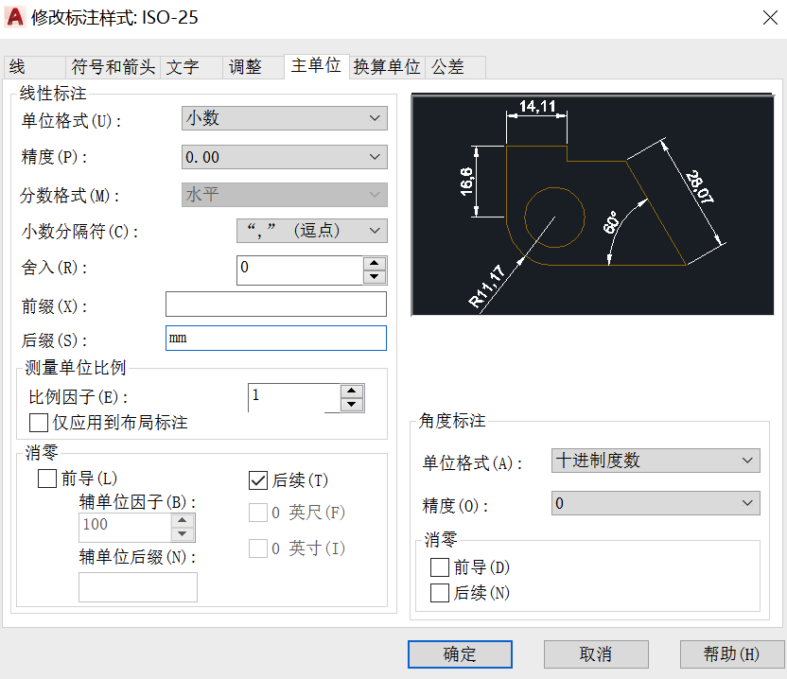
Task: Click the dimension preview image
Action: pos(592,204)
